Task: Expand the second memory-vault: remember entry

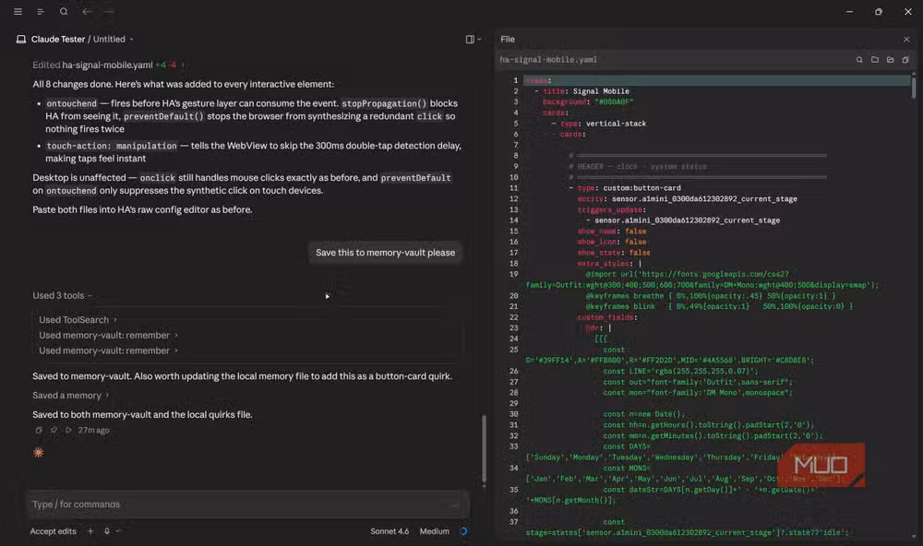Action: tap(108, 350)
